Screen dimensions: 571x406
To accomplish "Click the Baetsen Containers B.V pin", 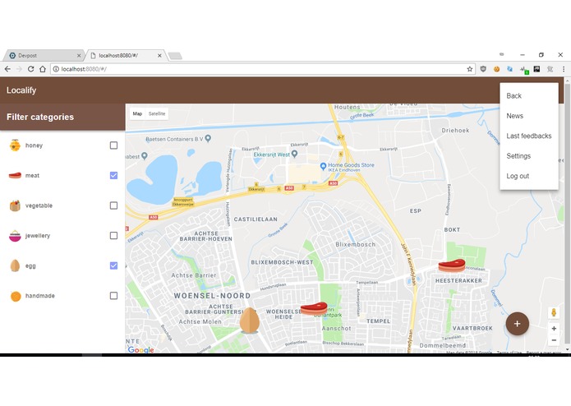I will click(x=208, y=138).
